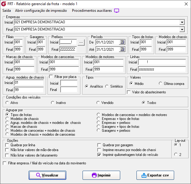Expand the Empresas Inicial dropdown
The width and height of the screenshot is (191, 184).
click(x=182, y=22)
